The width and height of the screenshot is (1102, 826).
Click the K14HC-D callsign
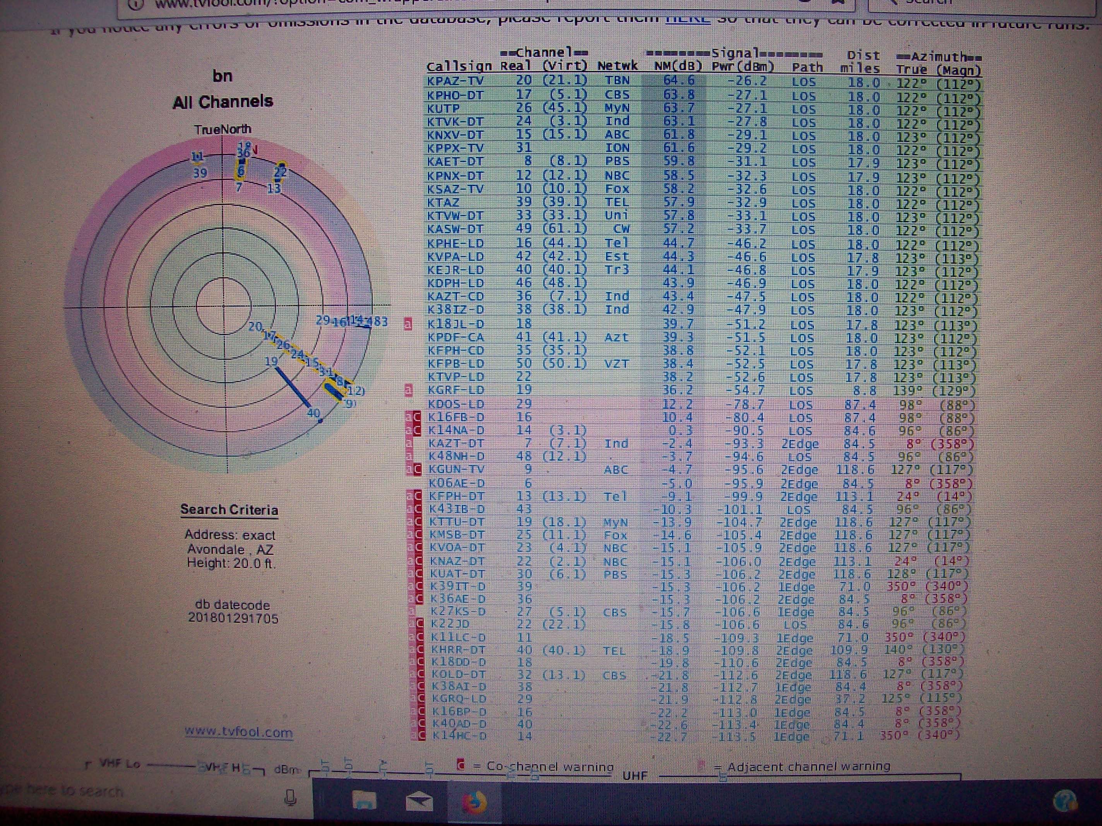[459, 736]
